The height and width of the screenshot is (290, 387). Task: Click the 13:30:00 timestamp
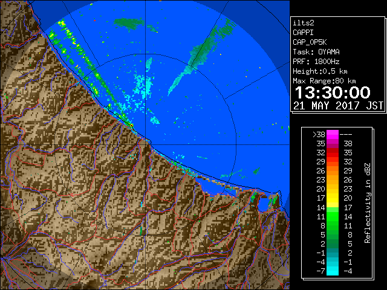point(333,92)
